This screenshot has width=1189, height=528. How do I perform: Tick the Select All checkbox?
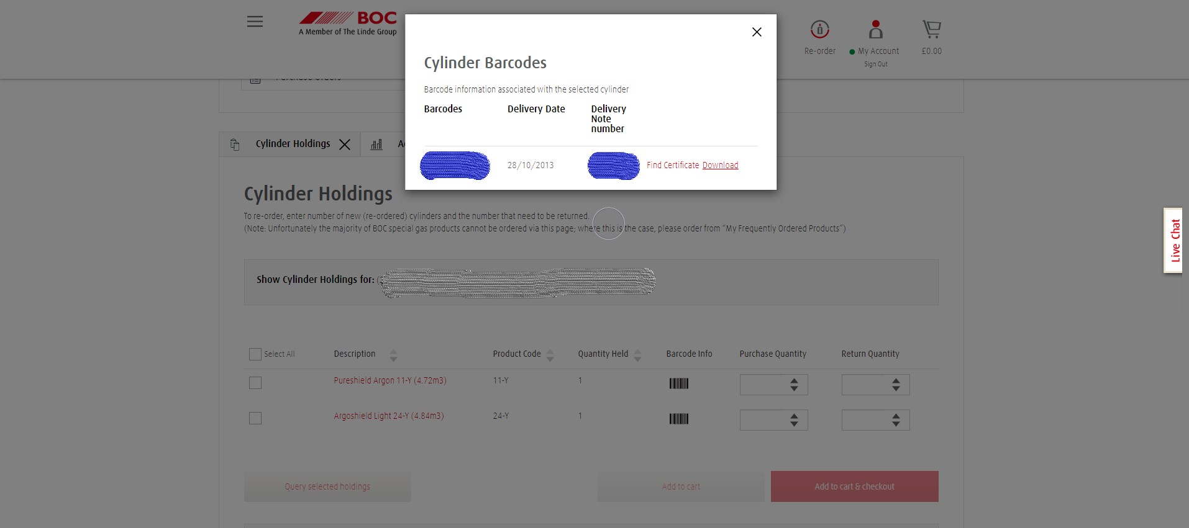click(x=255, y=354)
